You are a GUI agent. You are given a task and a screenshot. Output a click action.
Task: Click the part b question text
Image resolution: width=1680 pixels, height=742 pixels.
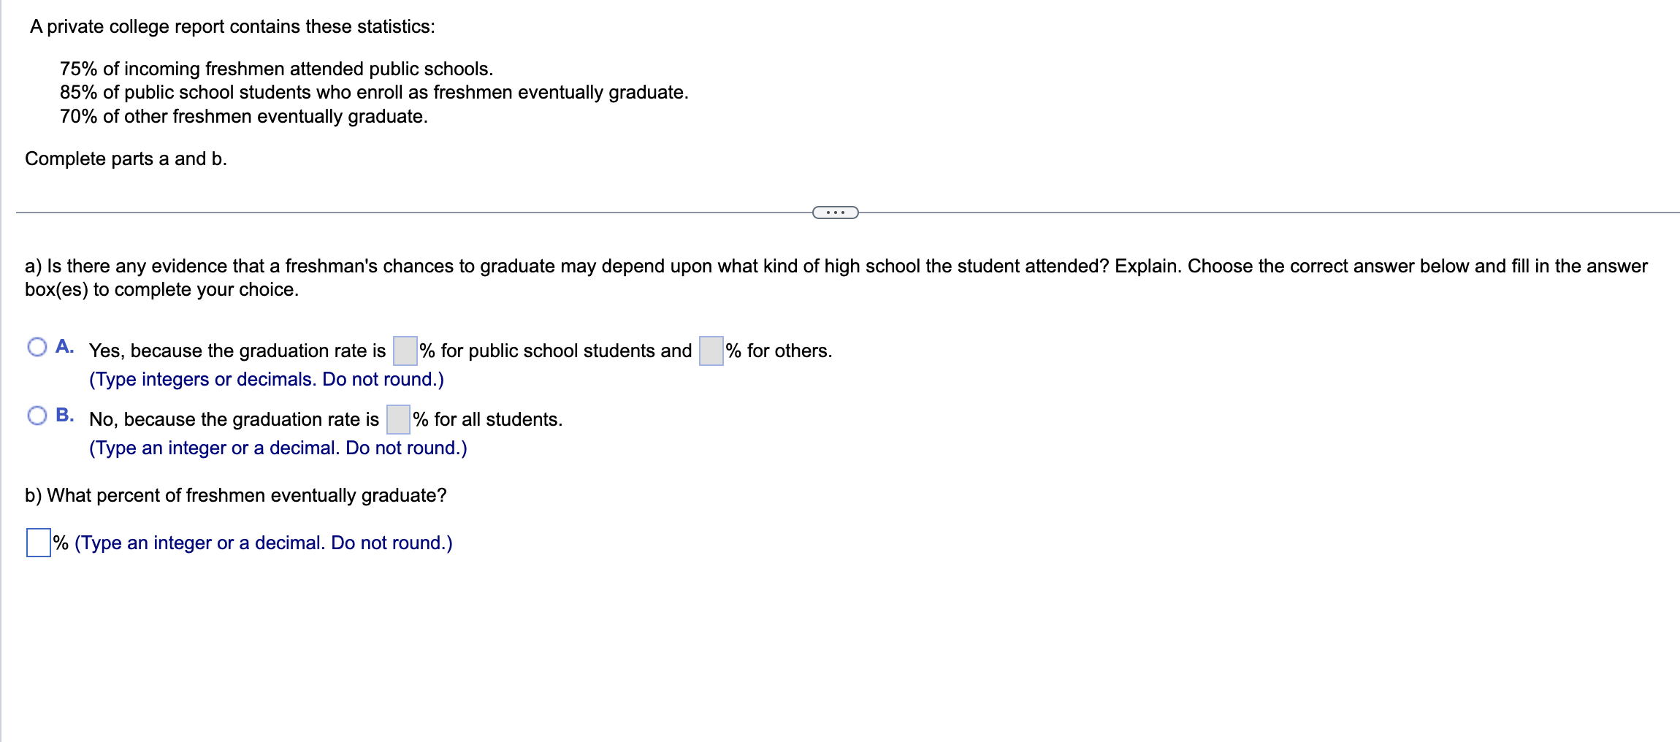click(x=236, y=494)
